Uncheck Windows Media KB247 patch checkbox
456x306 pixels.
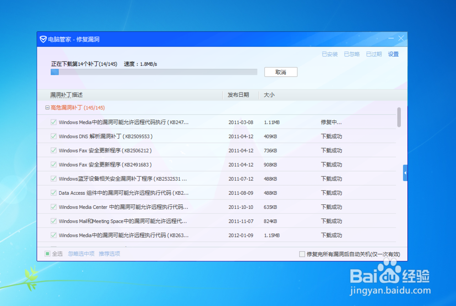point(53,122)
